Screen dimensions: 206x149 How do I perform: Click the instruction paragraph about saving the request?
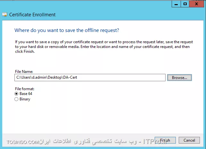coord(104,47)
